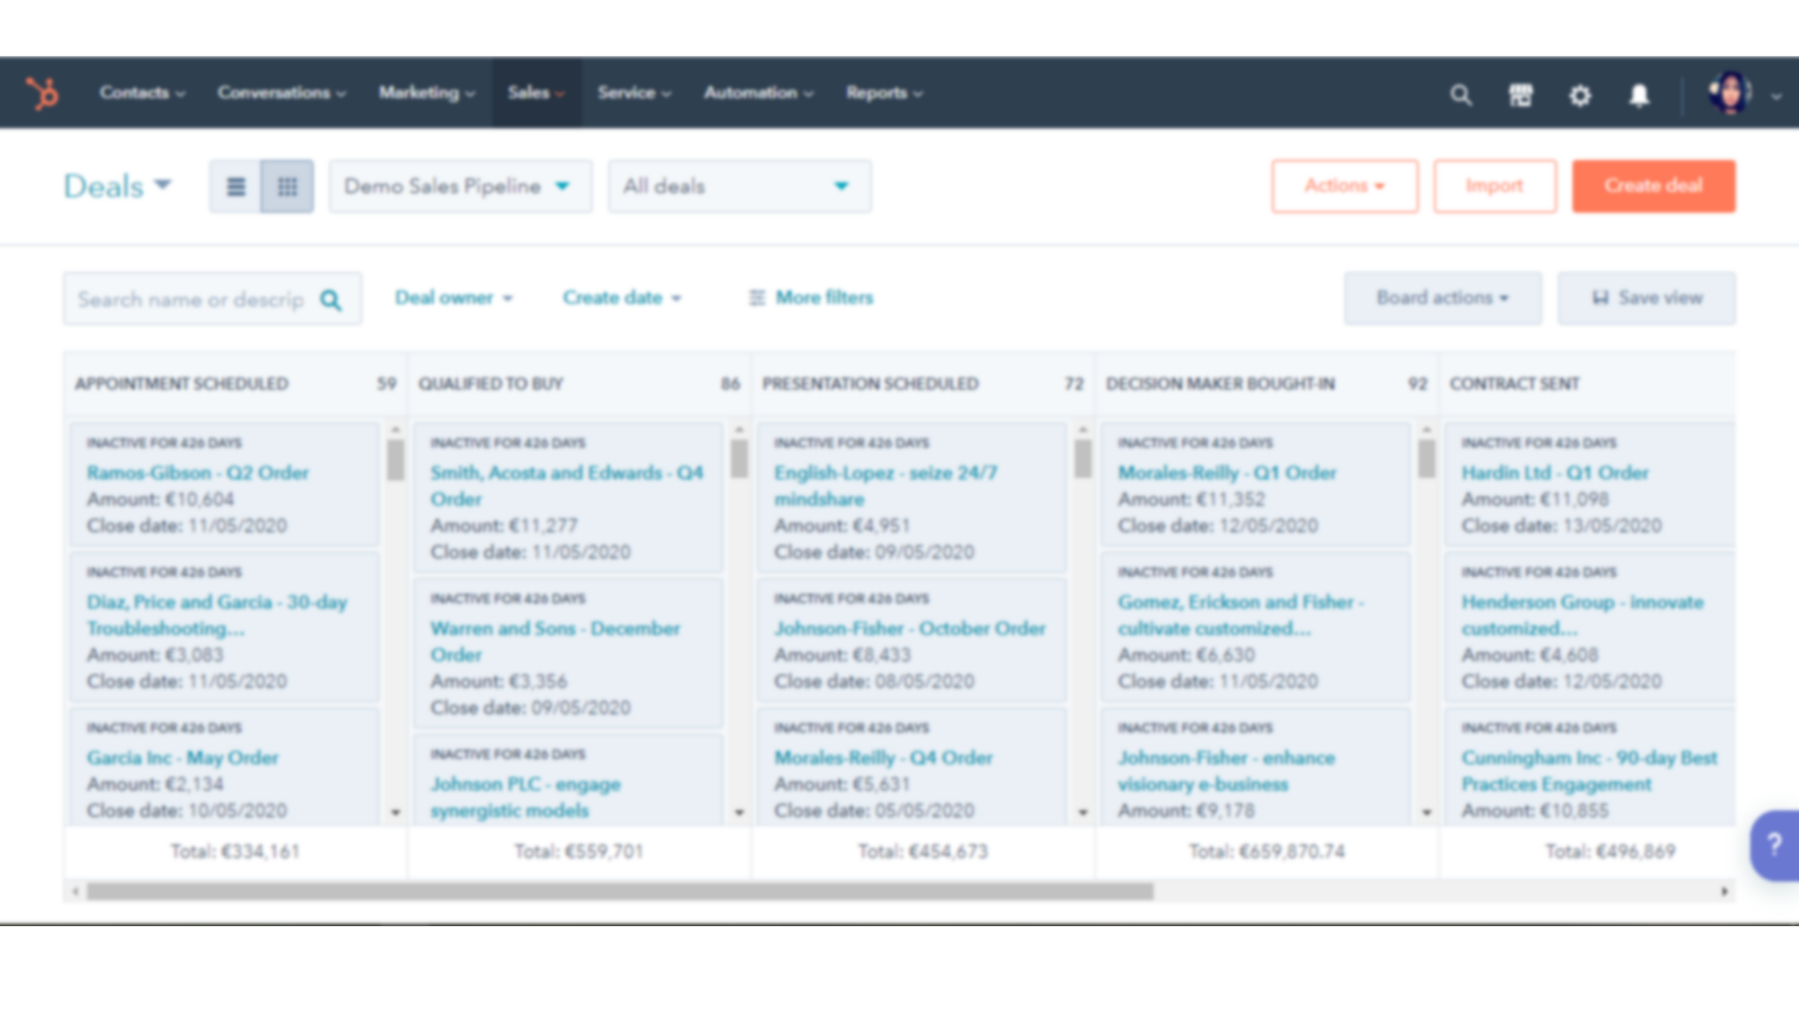Click the horizontal scrollbar right arrow
1799x1012 pixels.
(x=1724, y=892)
